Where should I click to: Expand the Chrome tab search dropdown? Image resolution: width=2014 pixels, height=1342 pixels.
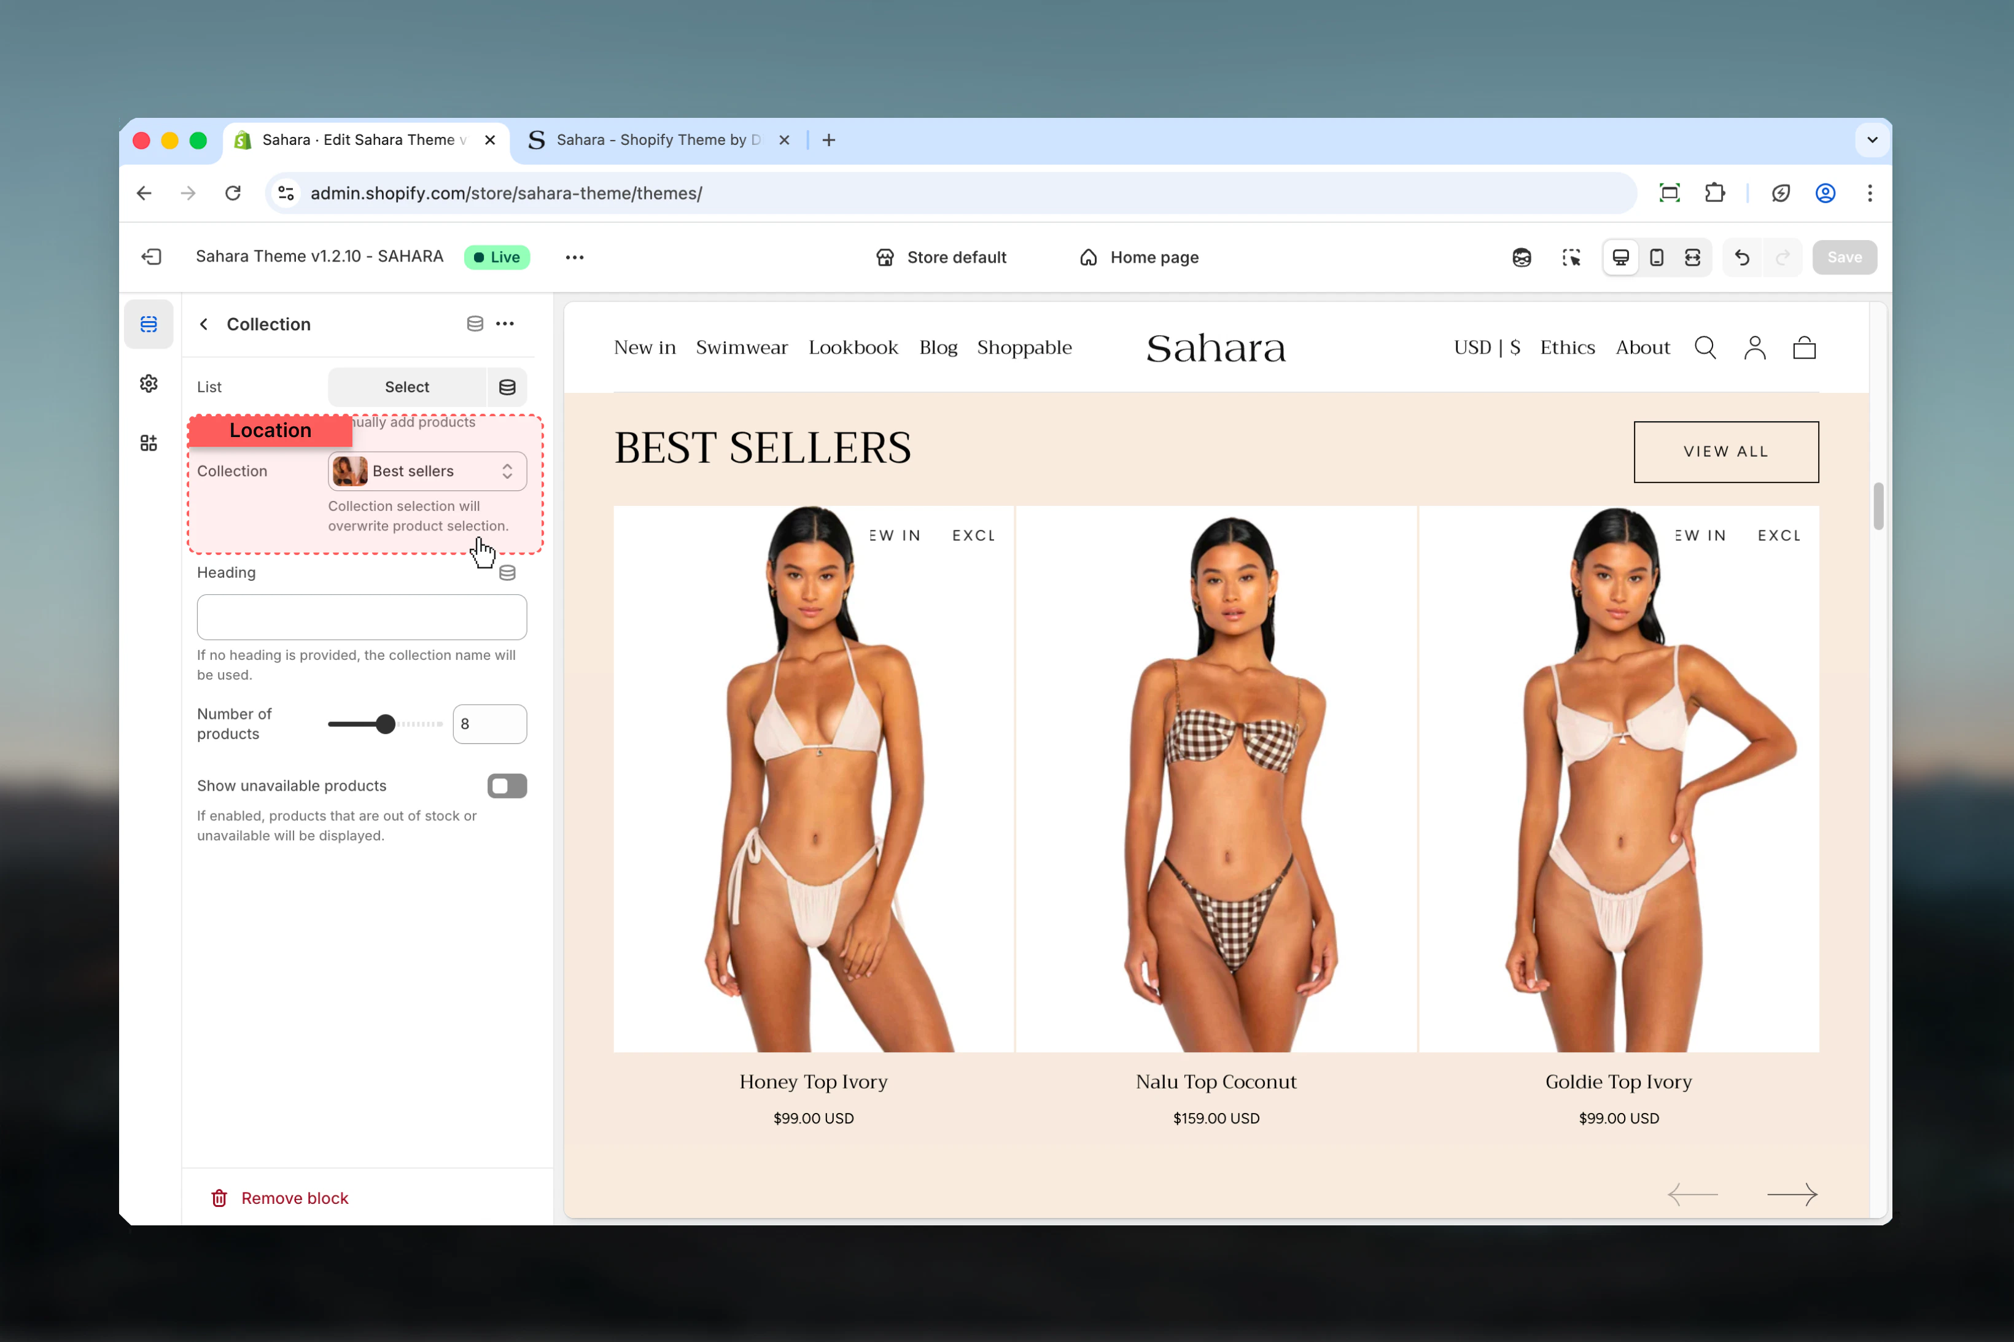tap(1872, 141)
